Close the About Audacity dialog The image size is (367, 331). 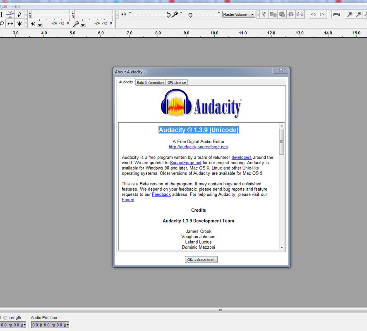pos(281,70)
